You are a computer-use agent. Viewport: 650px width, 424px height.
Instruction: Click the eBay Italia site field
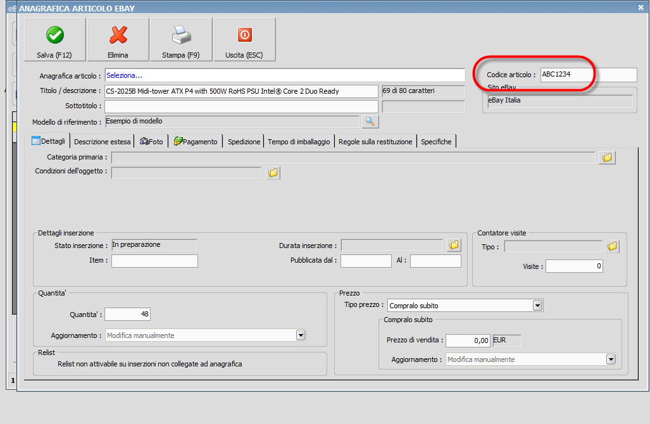click(x=560, y=101)
